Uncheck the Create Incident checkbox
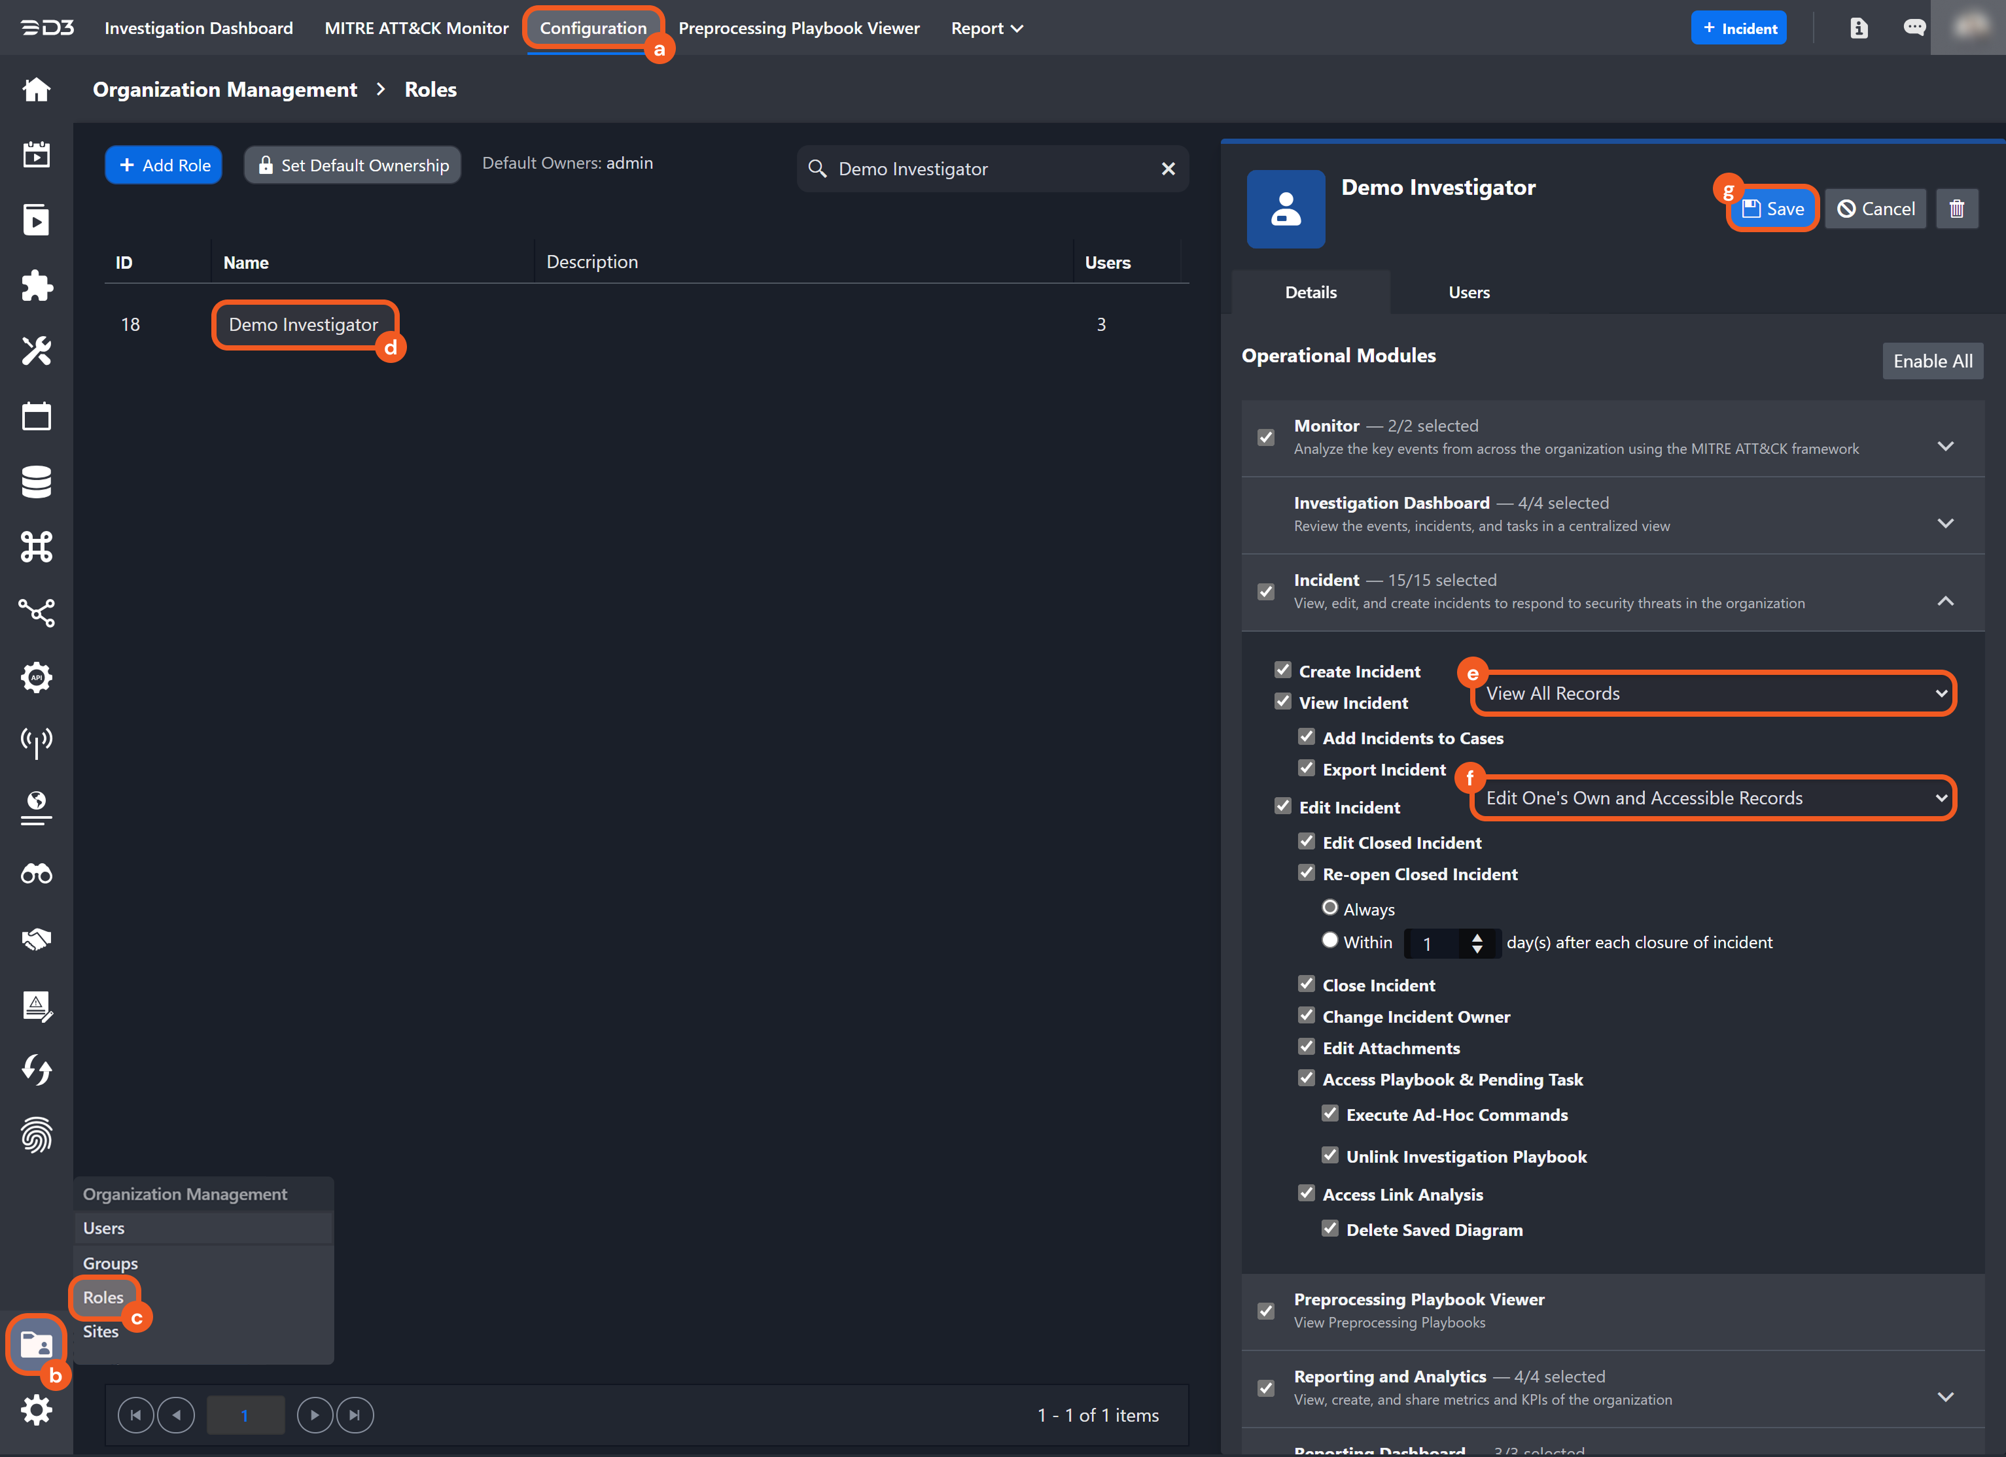 pyautogui.click(x=1282, y=669)
